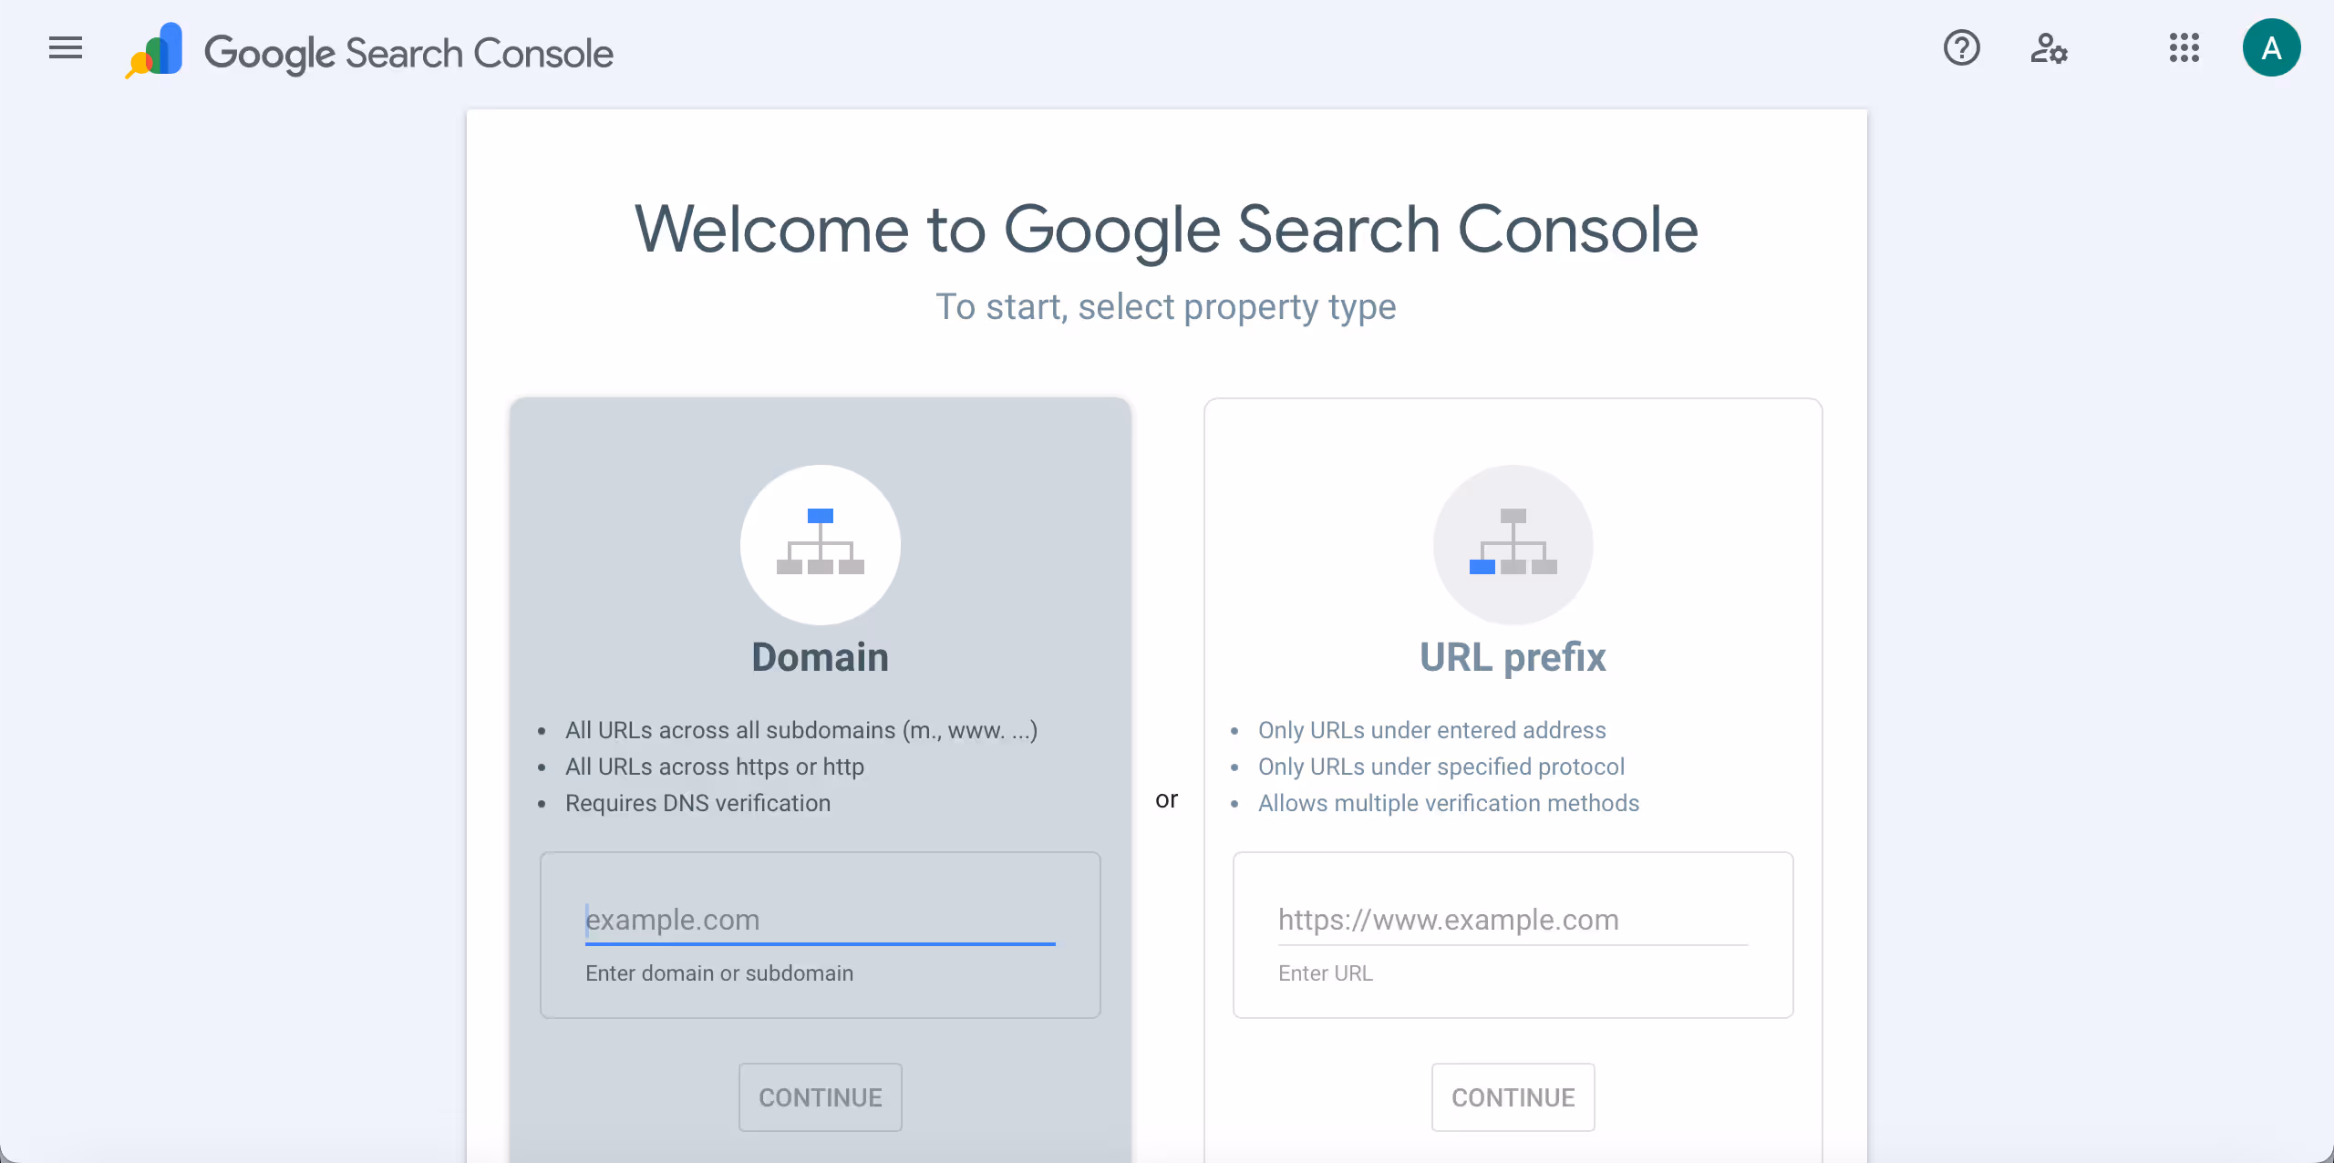Click 'Allows multiple verification methods' bullet
This screenshot has height=1163, width=2334.
[x=1448, y=803]
